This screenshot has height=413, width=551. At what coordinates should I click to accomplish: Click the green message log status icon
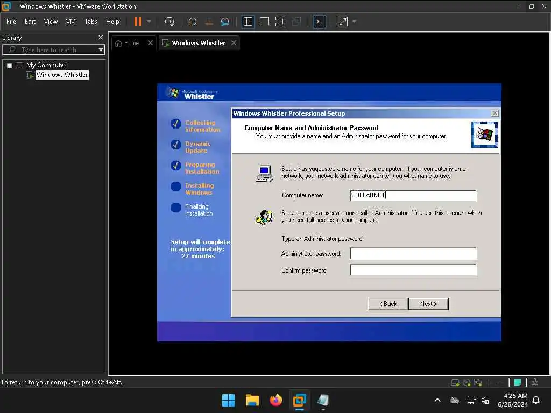[x=518, y=382]
